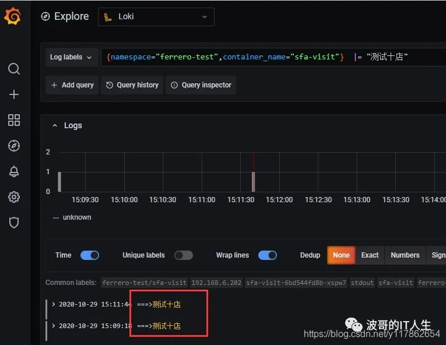
Task: Open Configuration gear icon in sidebar
Action: click(13, 197)
